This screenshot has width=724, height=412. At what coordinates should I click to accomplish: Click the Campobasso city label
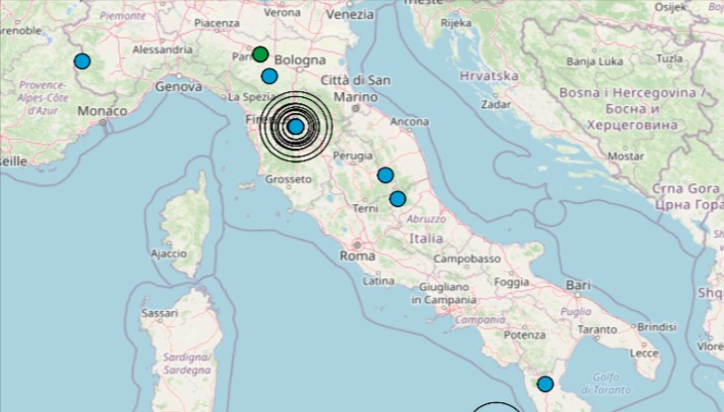pos(466,258)
